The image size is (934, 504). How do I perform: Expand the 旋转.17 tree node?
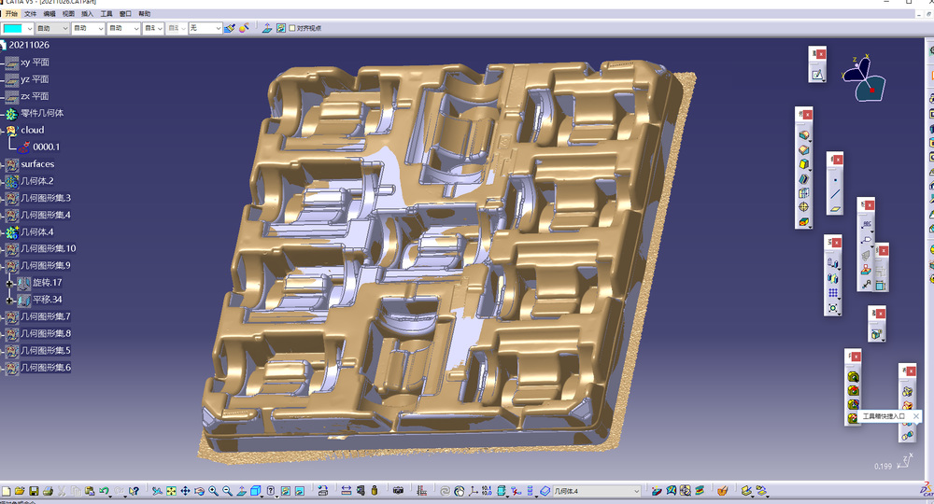pos(9,283)
